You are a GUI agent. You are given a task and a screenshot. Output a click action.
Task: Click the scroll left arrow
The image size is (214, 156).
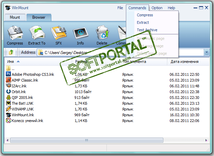pyautogui.click(x=7, y=140)
